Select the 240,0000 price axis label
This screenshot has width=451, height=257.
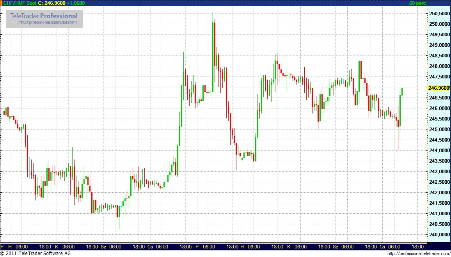pyautogui.click(x=439, y=235)
